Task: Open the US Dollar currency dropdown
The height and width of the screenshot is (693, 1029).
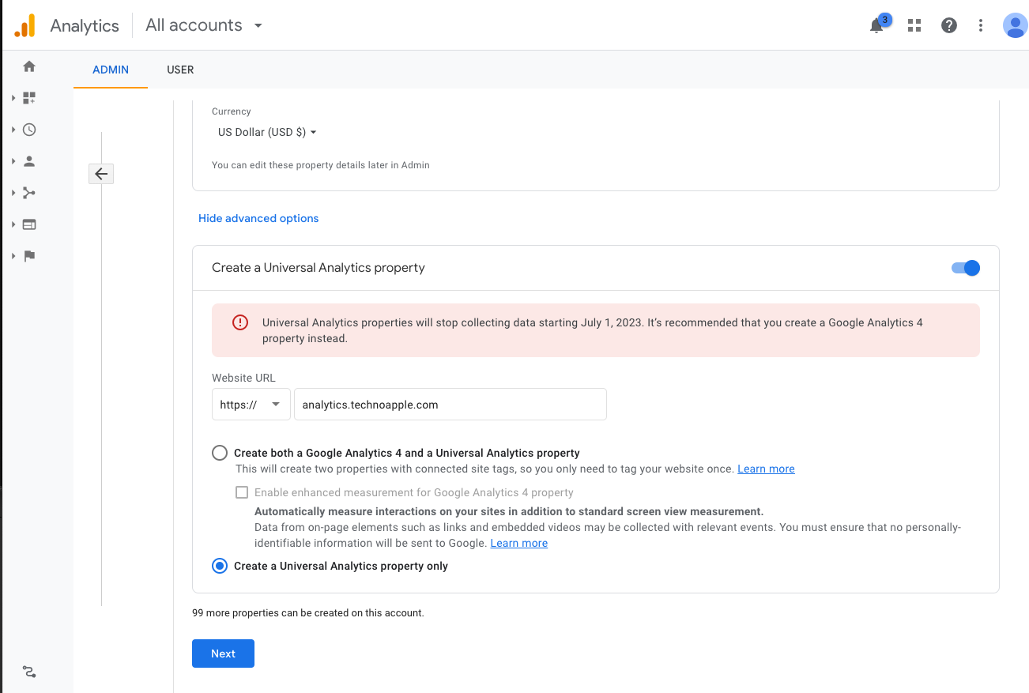Action: click(x=267, y=133)
